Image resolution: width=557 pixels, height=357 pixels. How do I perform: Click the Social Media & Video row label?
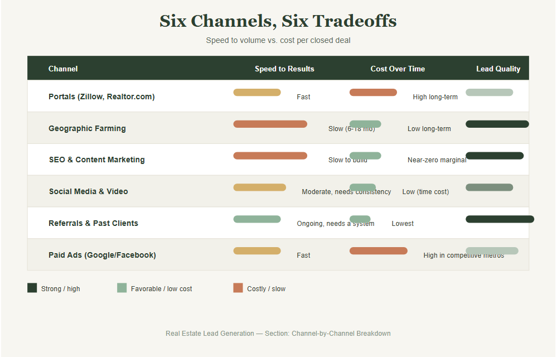[89, 191]
